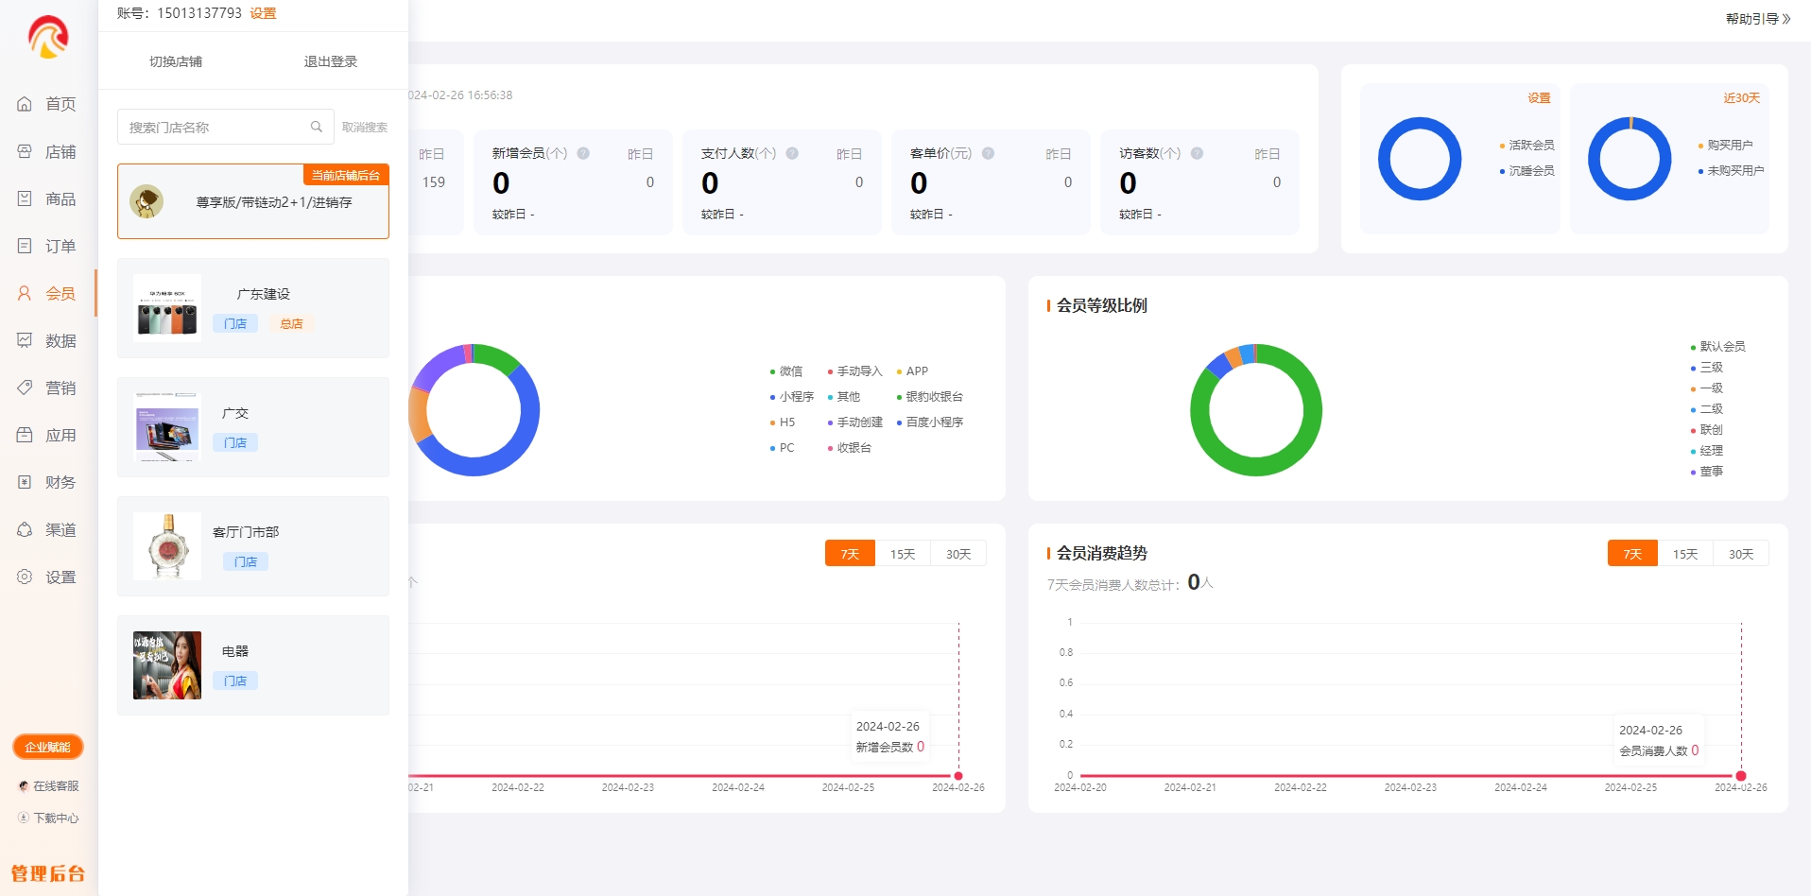Select 7天 range in left trend chart

[850, 554]
